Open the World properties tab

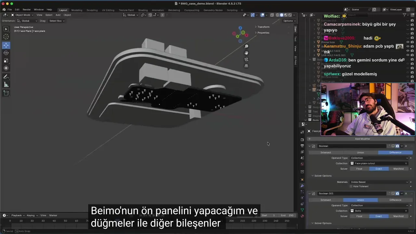coord(302,164)
